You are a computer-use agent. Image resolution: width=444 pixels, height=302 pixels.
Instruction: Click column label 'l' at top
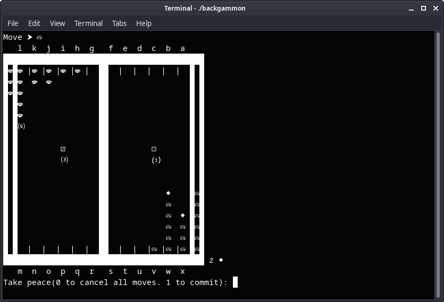tap(20, 48)
